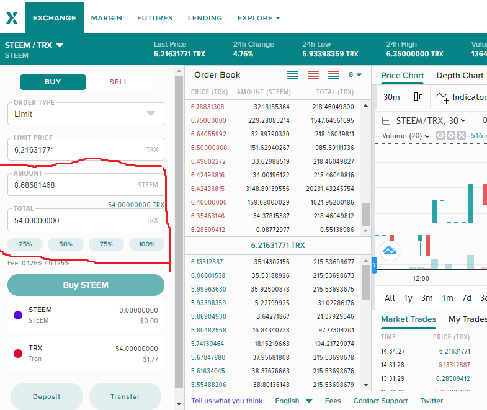This screenshot has height=410, width=487.
Task: Open the EXPLORE menu dropdown
Action: click(x=259, y=18)
